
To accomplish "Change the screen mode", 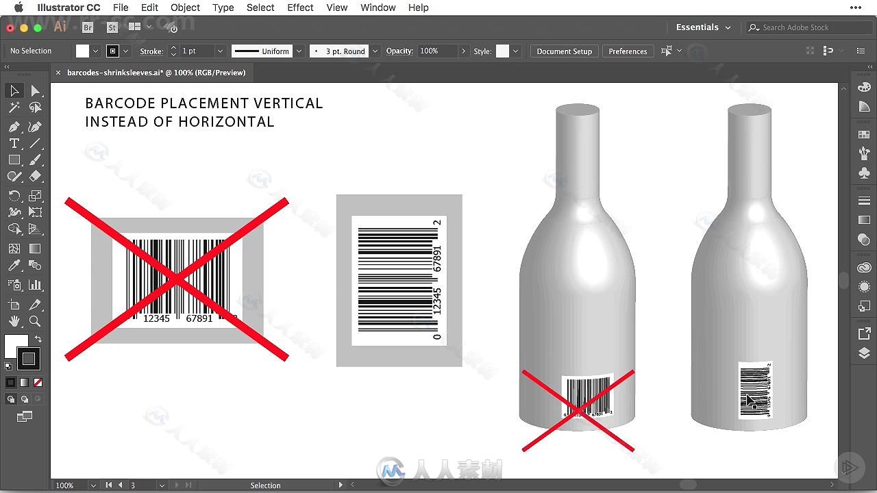I will pos(24,416).
